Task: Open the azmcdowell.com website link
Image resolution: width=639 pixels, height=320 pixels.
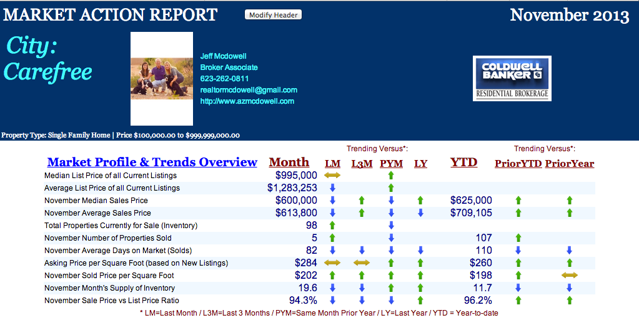Action: (247, 101)
